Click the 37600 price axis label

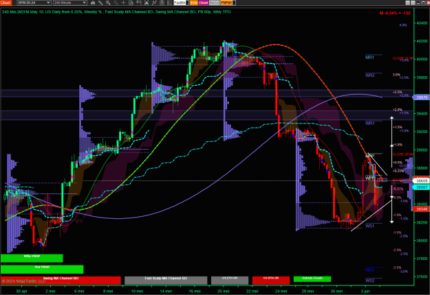coord(422,276)
